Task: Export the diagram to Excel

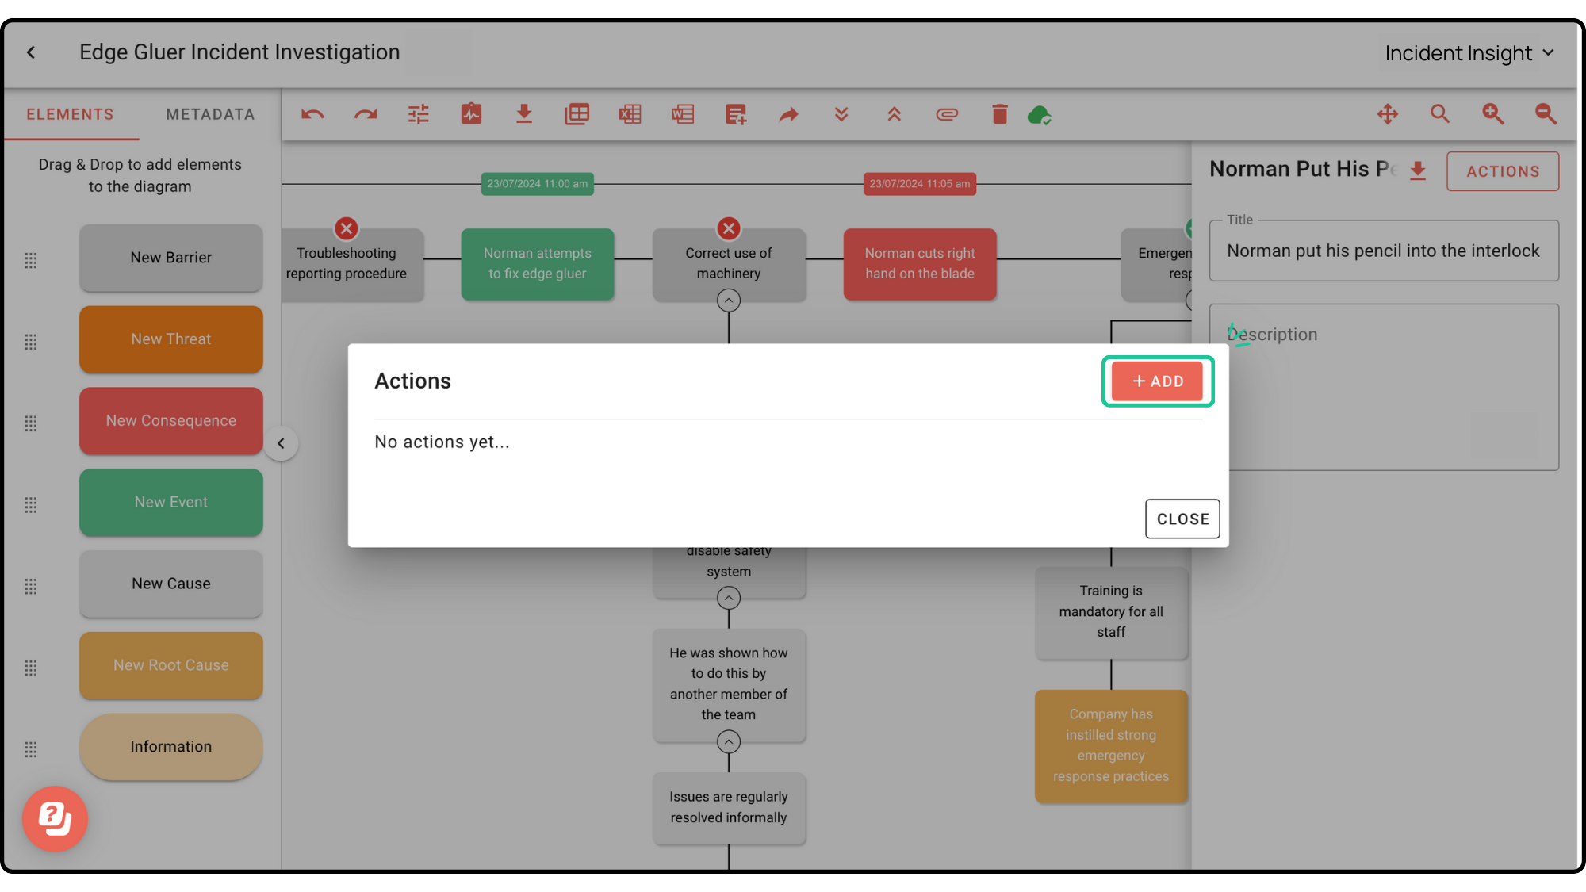Action: click(x=630, y=114)
